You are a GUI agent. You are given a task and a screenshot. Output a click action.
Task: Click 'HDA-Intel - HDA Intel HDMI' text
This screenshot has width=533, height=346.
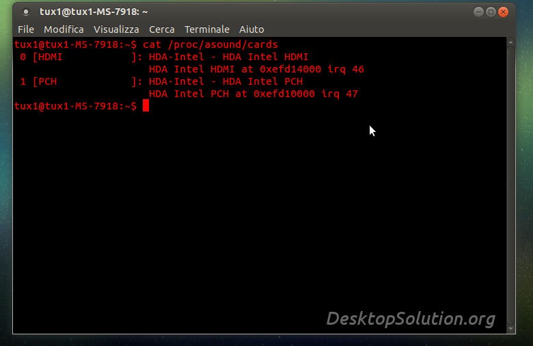click(229, 57)
